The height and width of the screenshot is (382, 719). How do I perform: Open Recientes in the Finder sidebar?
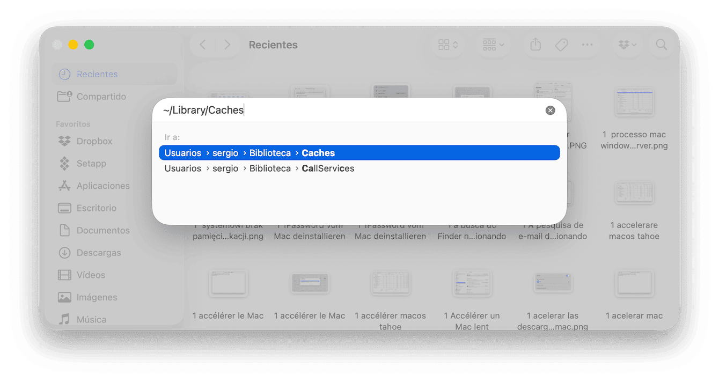tap(114, 74)
